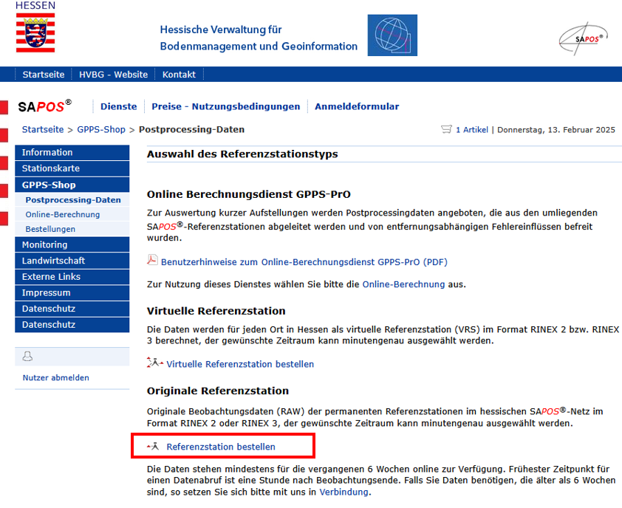This screenshot has width=622, height=508.
Task: Select GPPS-Shop in the sidebar
Action: (x=72, y=185)
